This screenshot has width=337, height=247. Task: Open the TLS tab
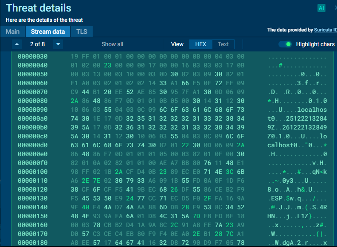click(x=82, y=31)
